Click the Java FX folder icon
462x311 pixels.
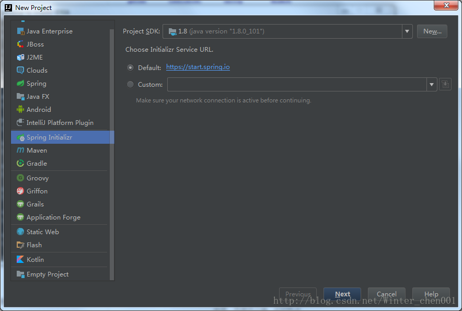click(x=20, y=96)
